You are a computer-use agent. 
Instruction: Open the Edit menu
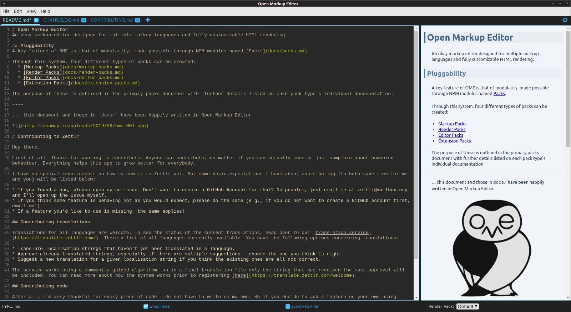click(x=18, y=11)
